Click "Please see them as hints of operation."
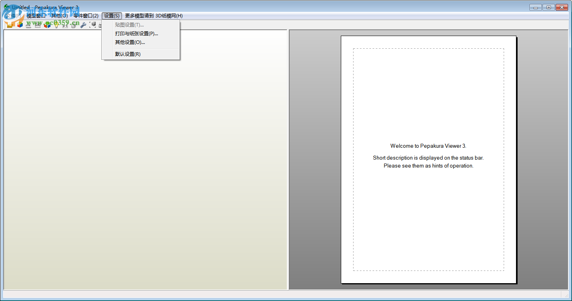572x301 pixels. point(428,166)
